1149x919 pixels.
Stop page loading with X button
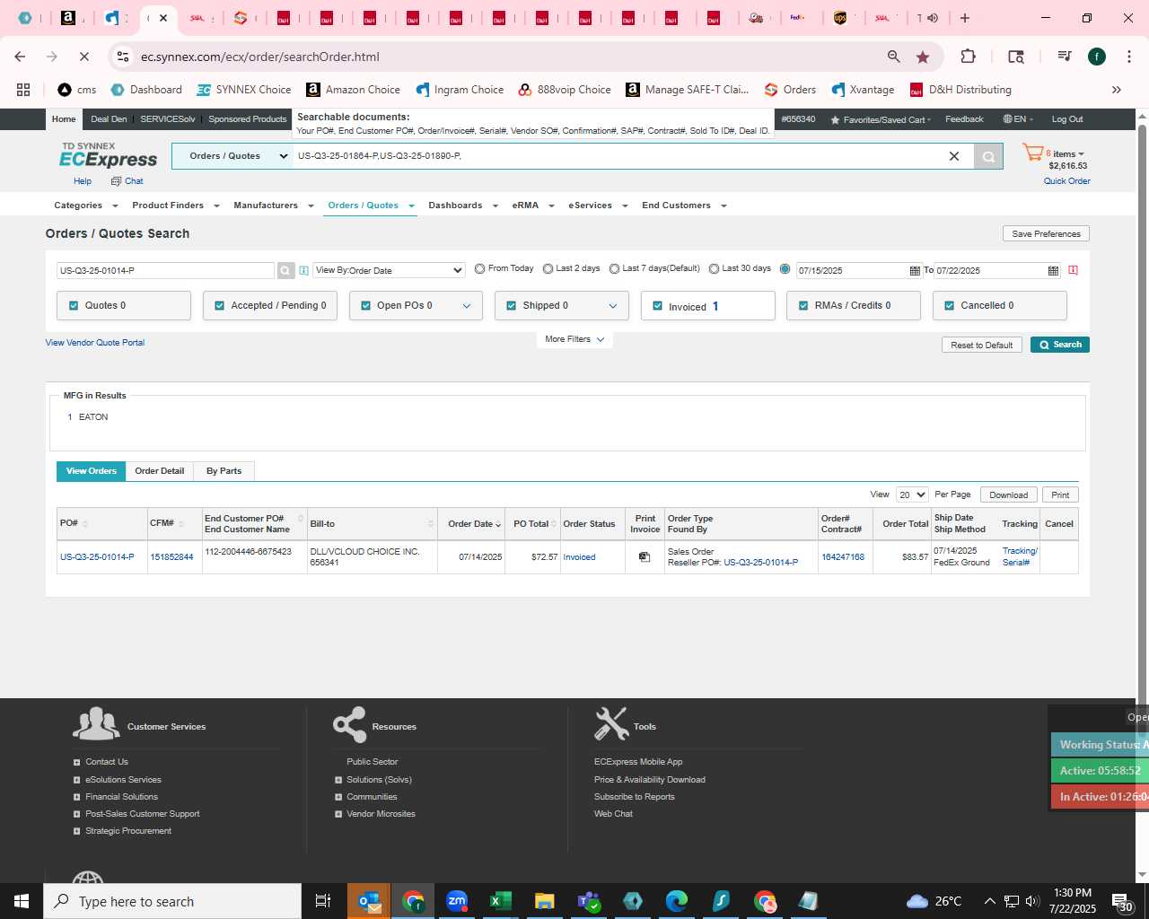(83, 57)
